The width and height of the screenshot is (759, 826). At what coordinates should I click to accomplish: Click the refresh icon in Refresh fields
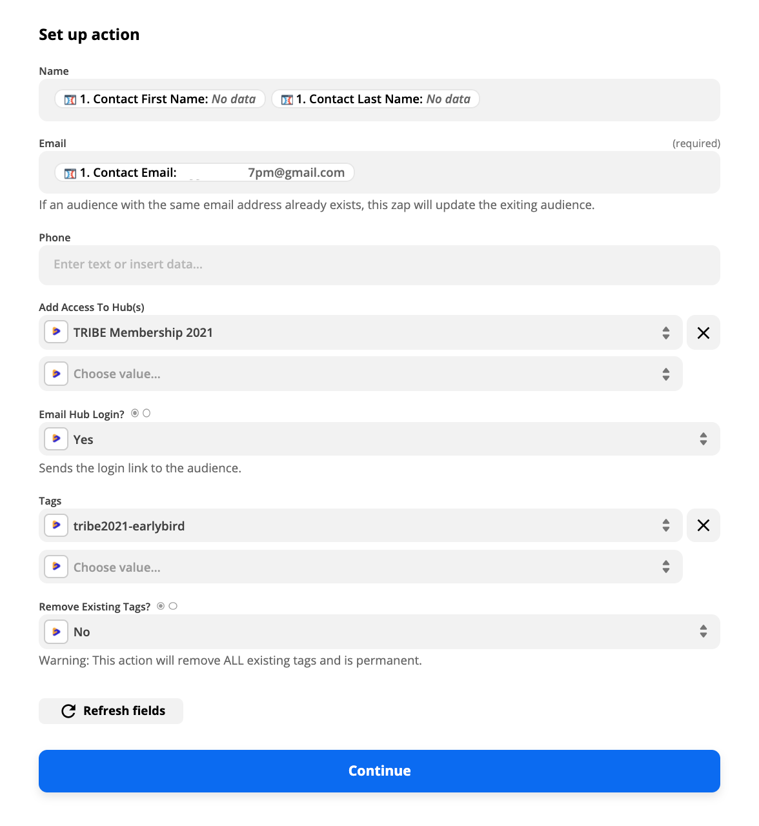pos(68,711)
